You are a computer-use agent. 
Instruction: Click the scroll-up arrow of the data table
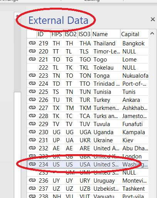click(152, 33)
